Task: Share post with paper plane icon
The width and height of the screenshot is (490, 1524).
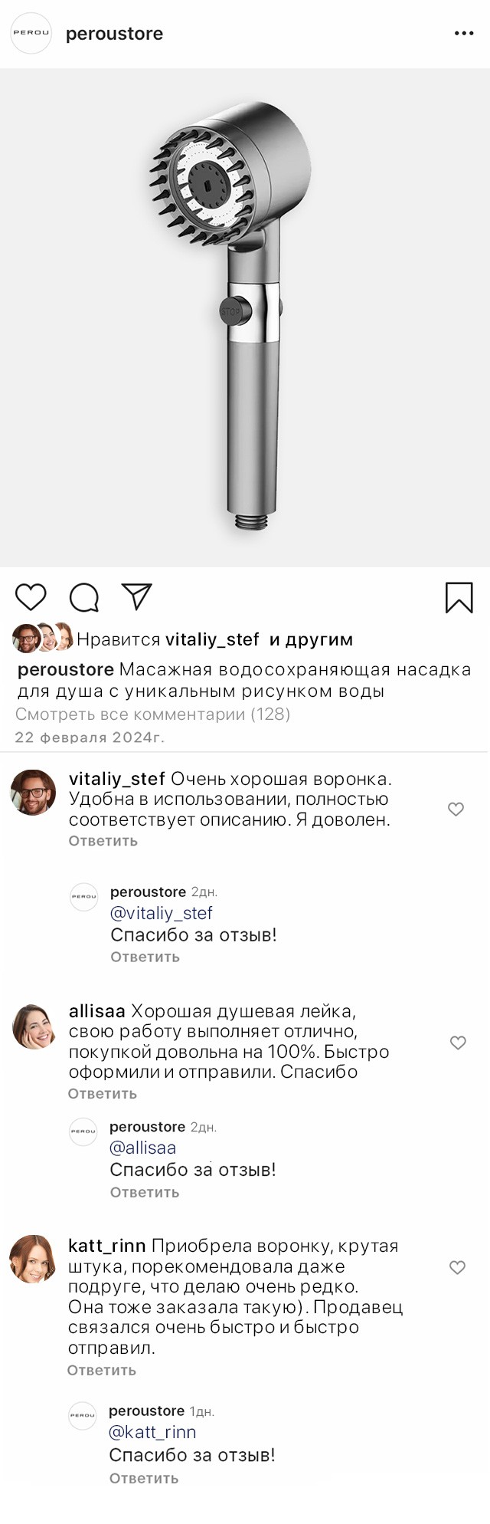Action: point(137,597)
